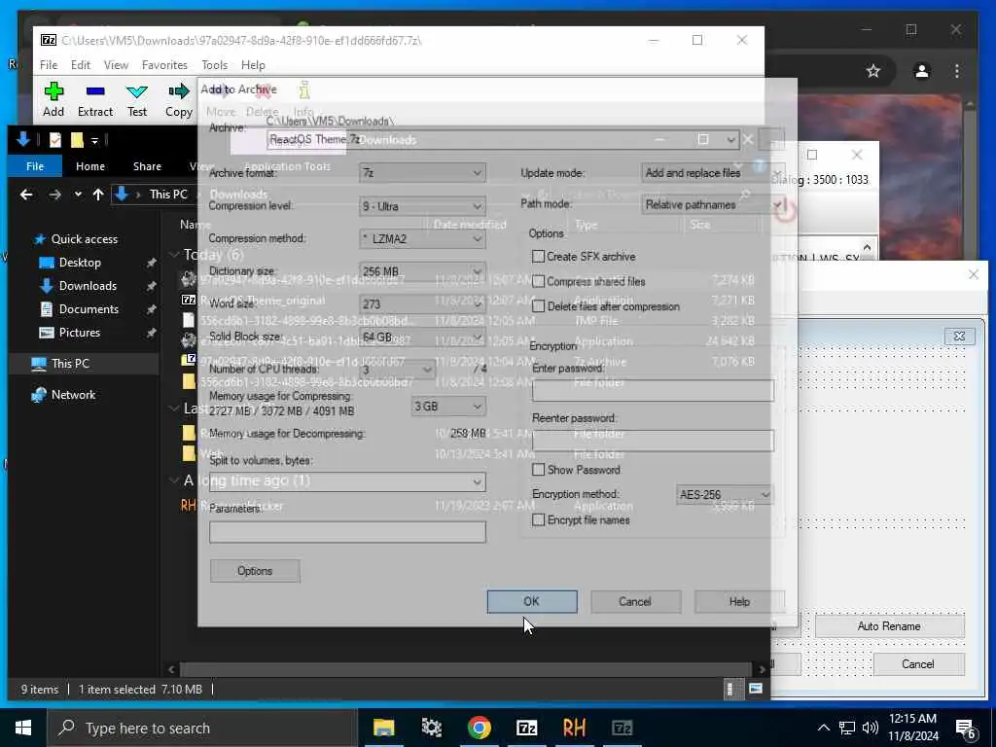Click the Chrome icon in taskbar
This screenshot has height=747, width=996.
(479, 728)
